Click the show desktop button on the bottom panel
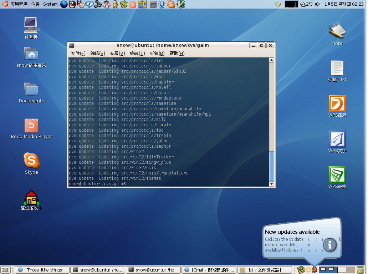 pyautogui.click(x=5, y=270)
